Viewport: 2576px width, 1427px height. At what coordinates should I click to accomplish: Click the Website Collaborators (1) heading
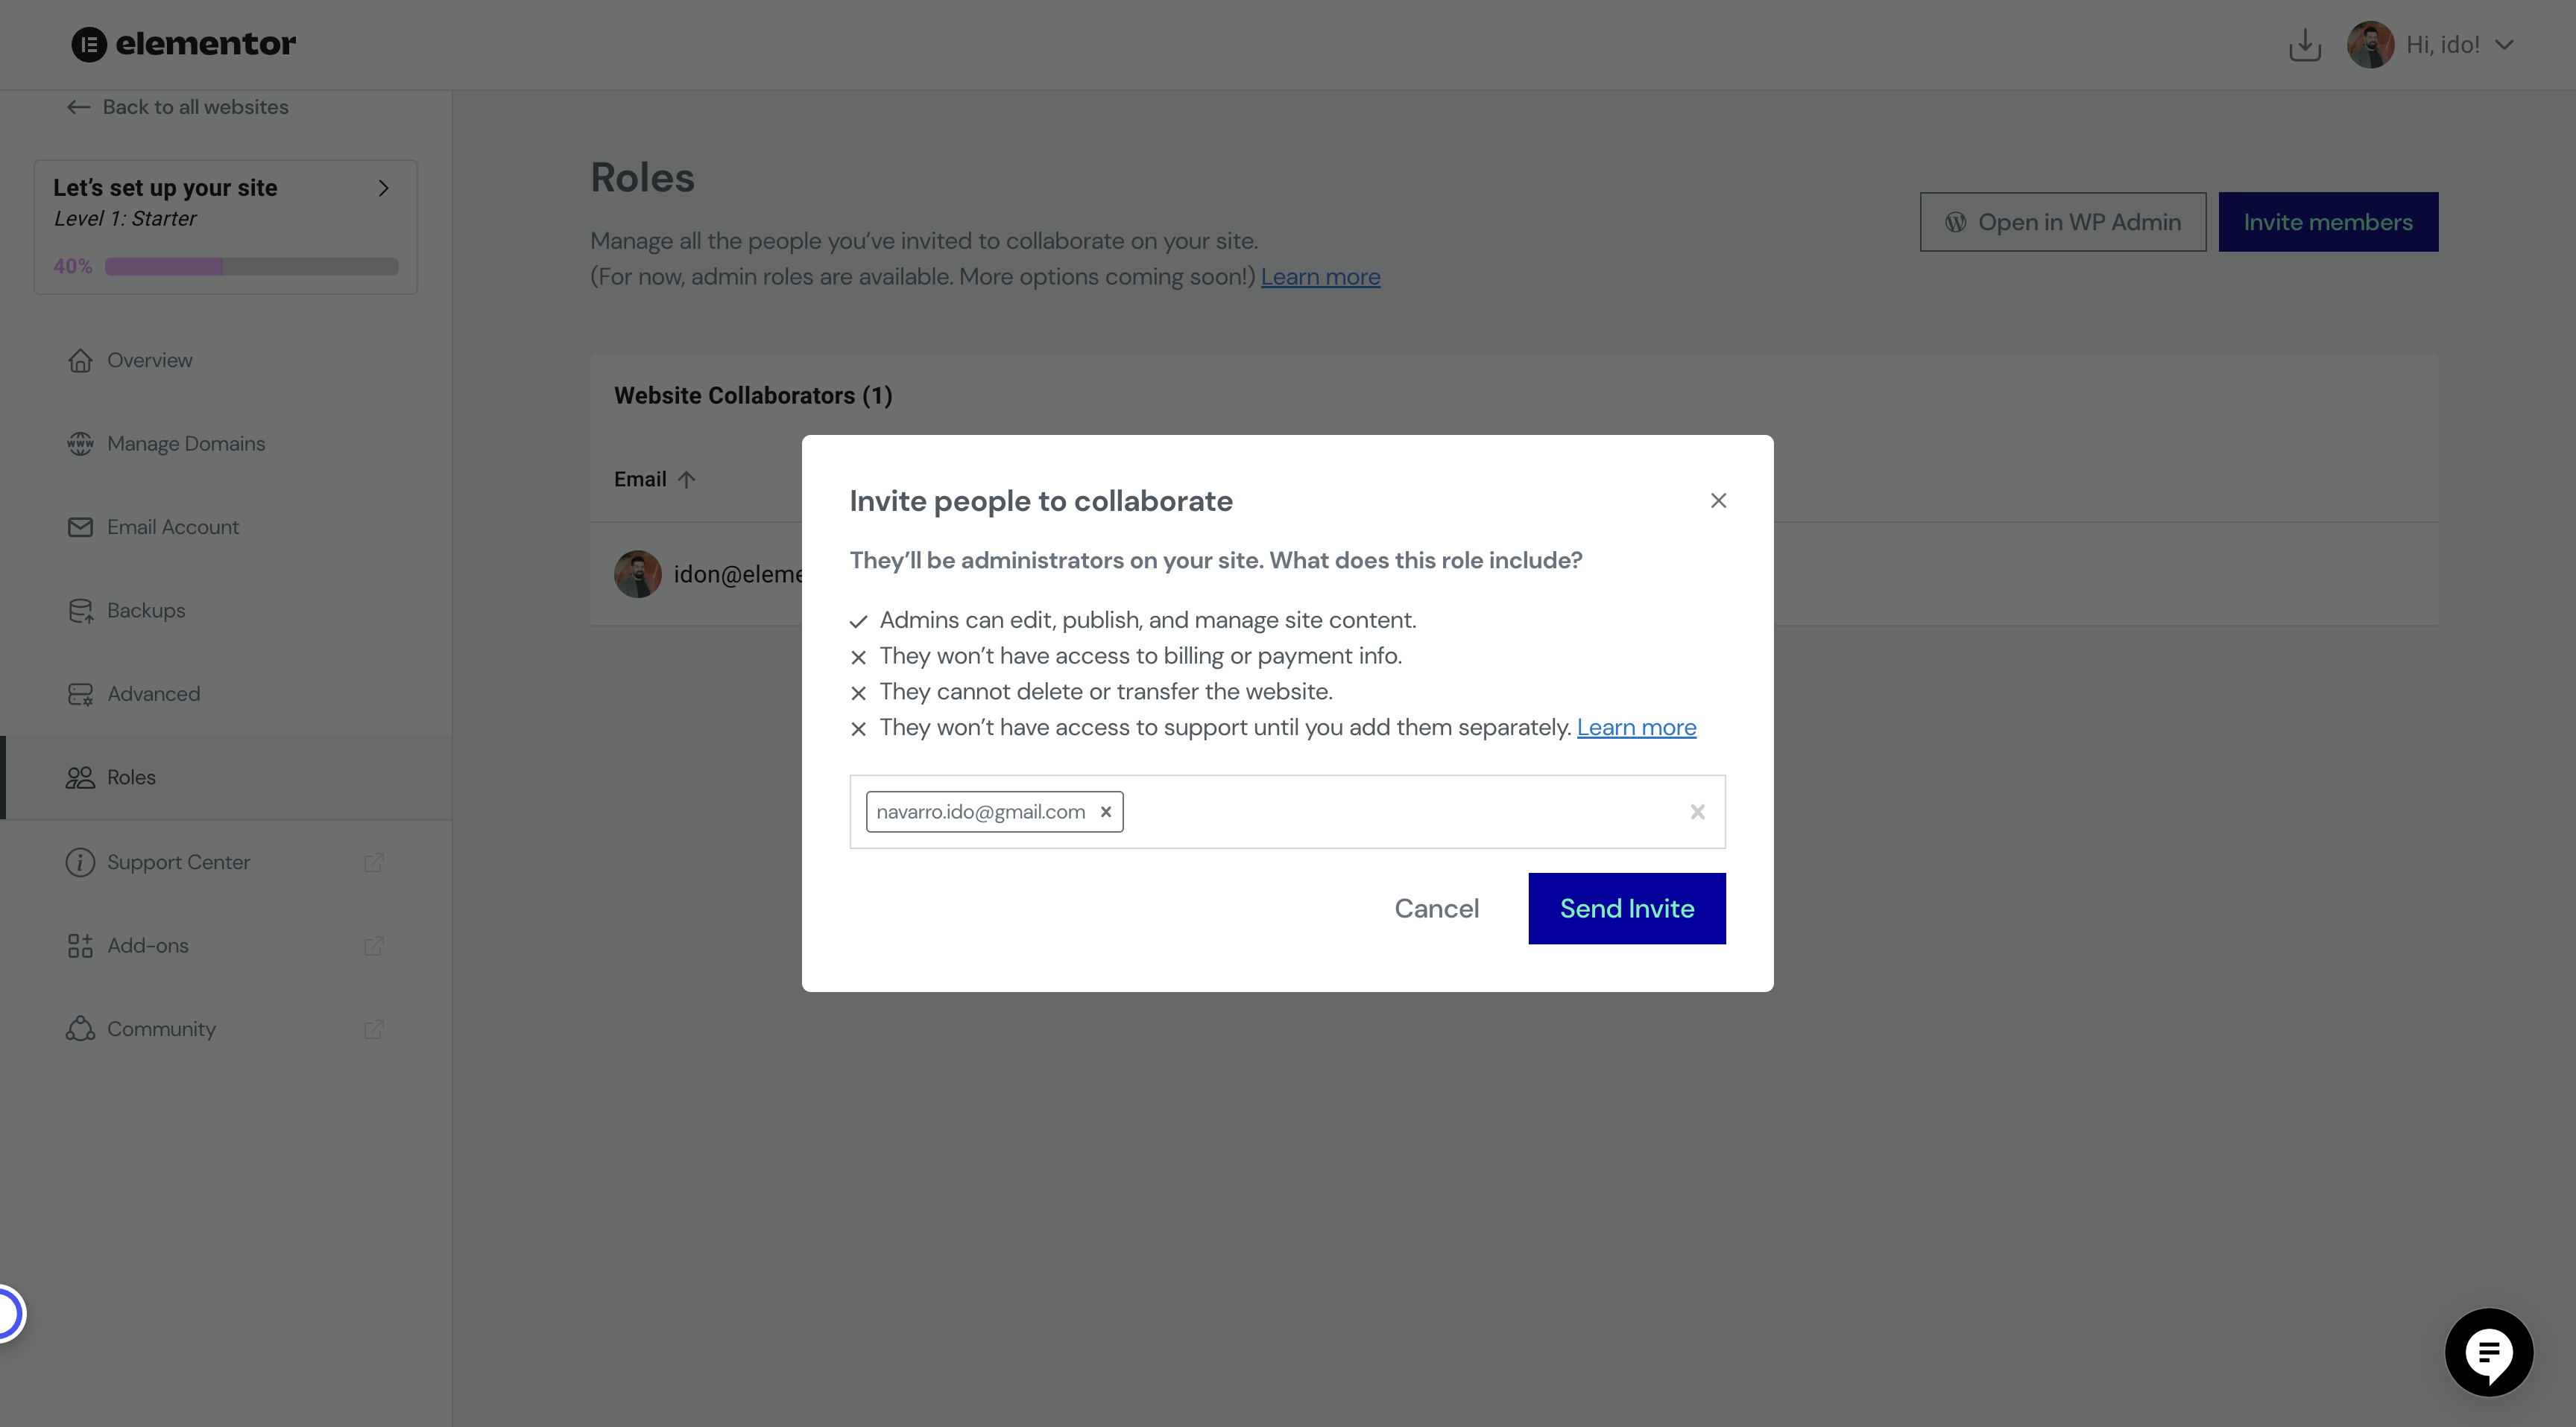pyautogui.click(x=753, y=395)
